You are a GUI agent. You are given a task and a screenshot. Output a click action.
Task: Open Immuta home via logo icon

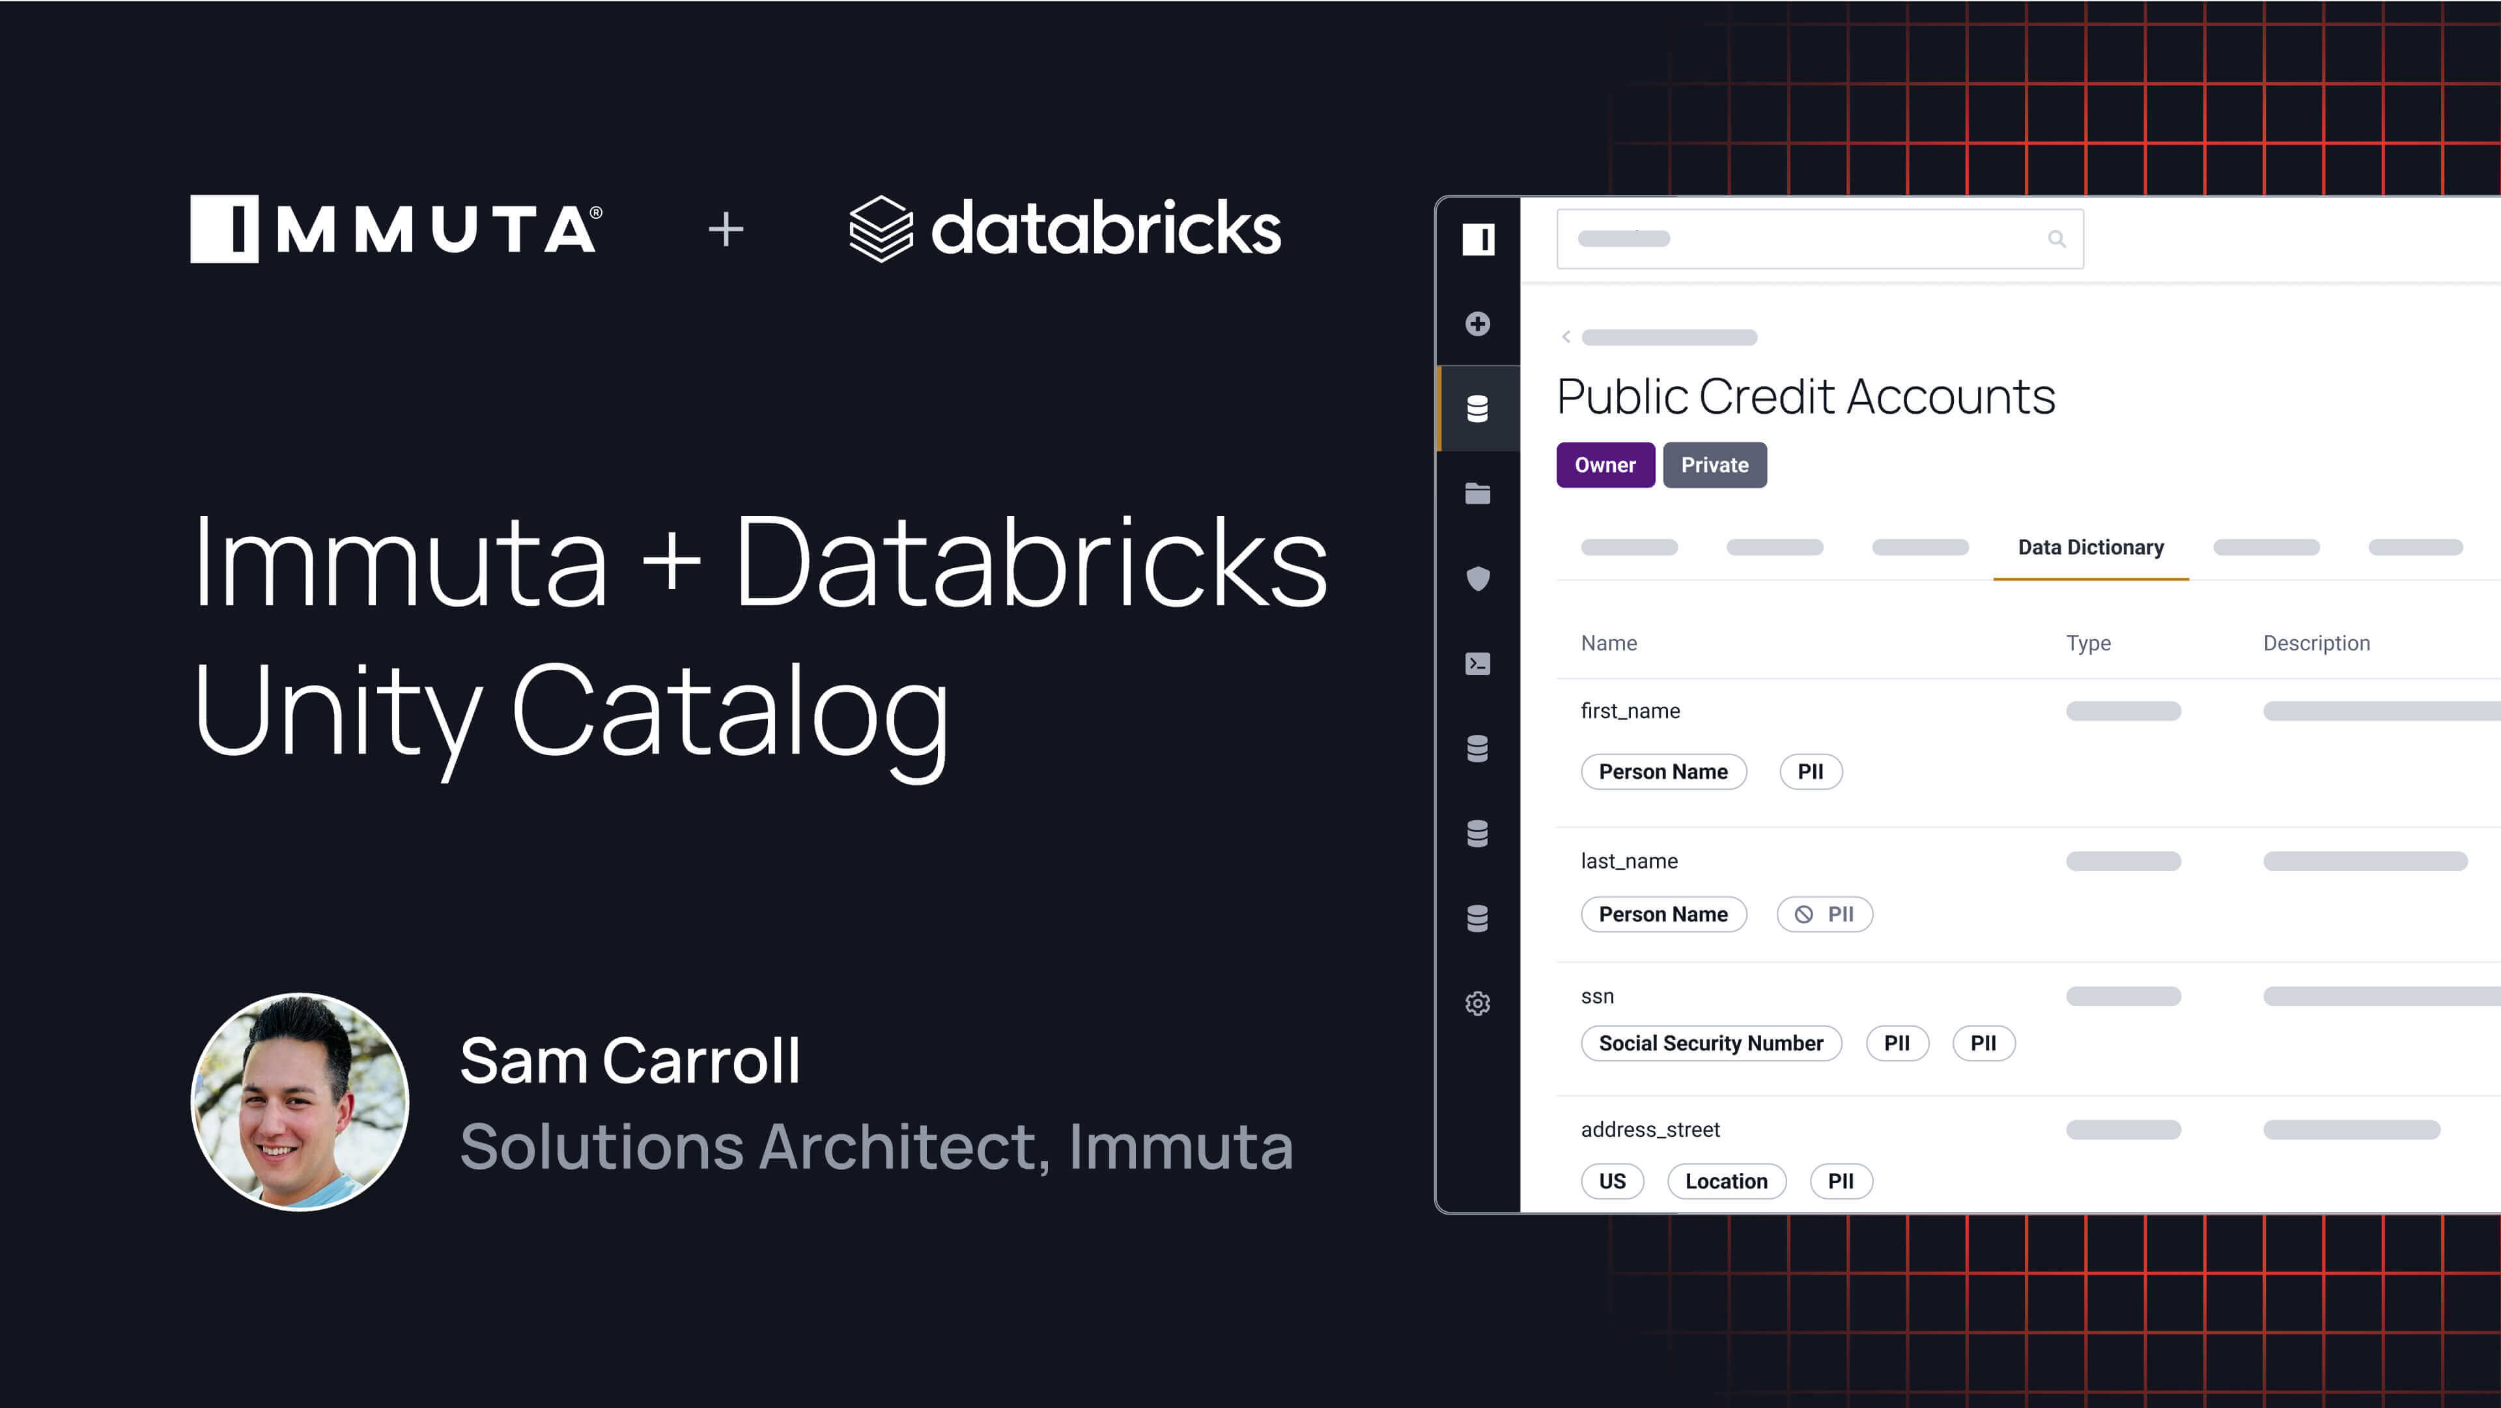tap(1478, 240)
